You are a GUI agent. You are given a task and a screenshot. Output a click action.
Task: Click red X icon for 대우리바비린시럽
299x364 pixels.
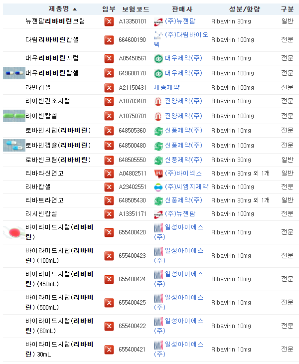[x=109, y=58]
